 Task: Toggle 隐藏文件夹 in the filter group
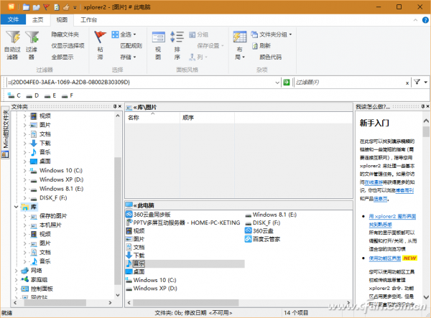pos(65,34)
